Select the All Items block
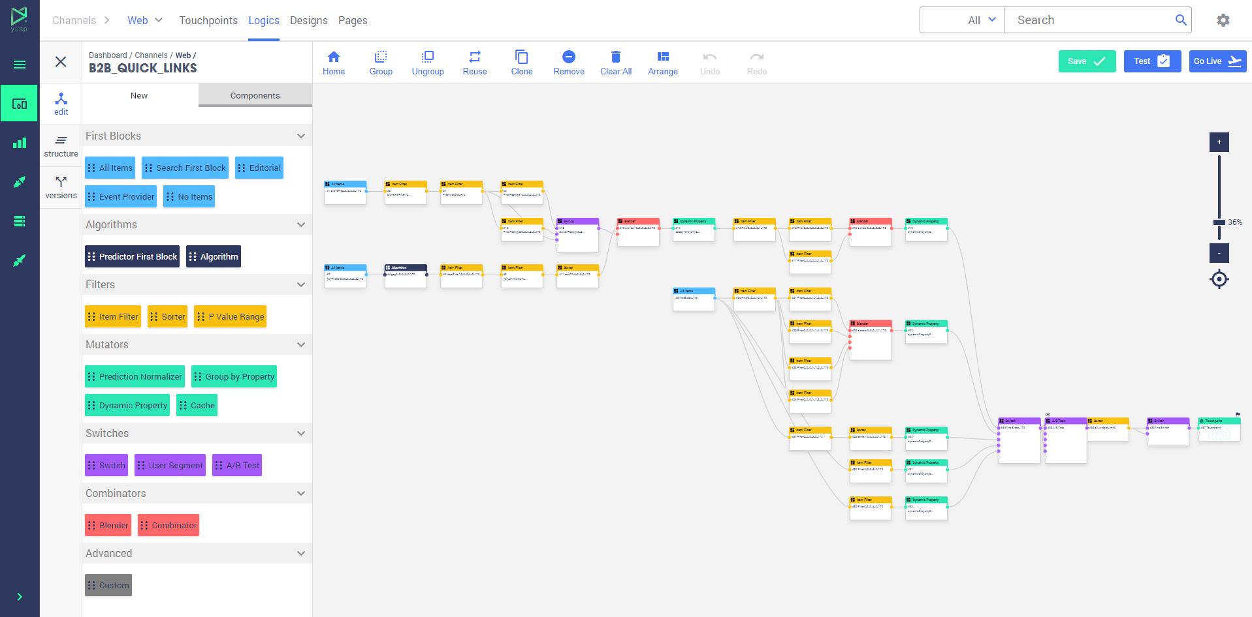 110,168
